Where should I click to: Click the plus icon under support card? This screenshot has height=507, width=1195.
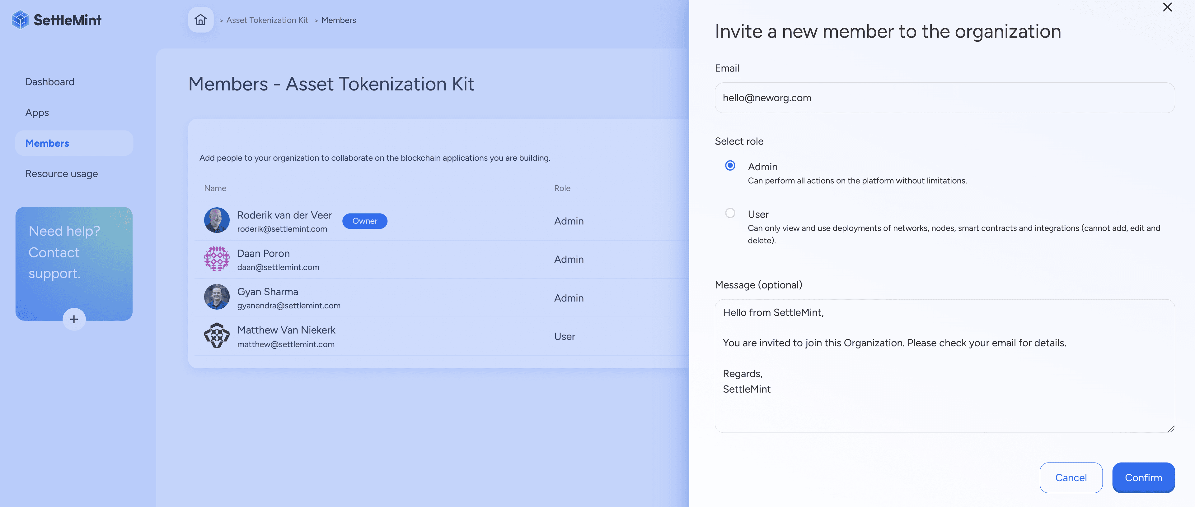[x=74, y=319]
